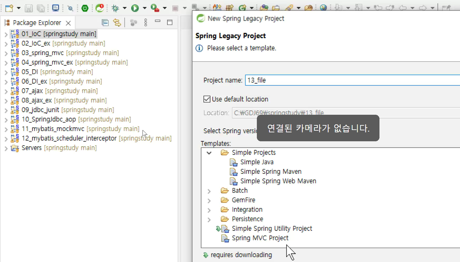
Task: Expand the Persistence template folder
Action: tap(209, 220)
